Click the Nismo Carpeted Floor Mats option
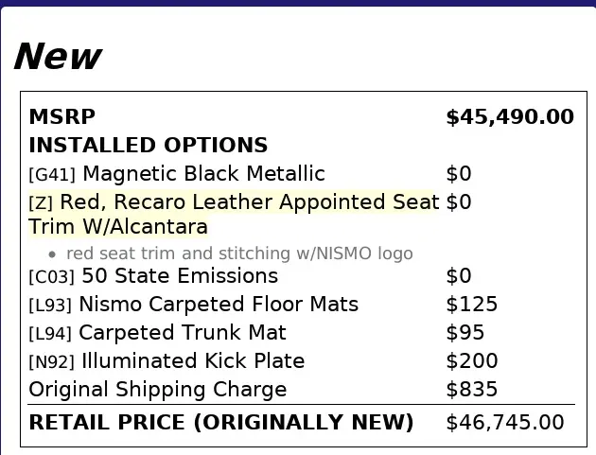The width and height of the screenshot is (596, 455). point(219,305)
